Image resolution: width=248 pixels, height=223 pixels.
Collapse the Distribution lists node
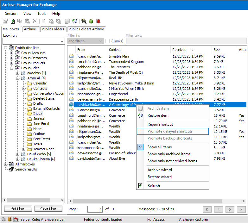(5, 48)
